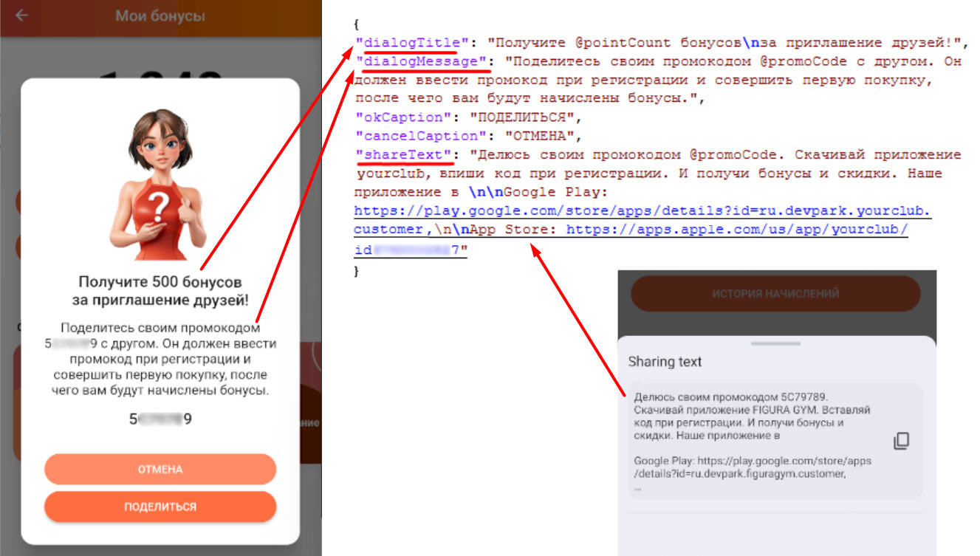The width and height of the screenshot is (980, 556).
Task: Click the dialog heading "Получите 500 бонусов"
Action: [x=160, y=282]
